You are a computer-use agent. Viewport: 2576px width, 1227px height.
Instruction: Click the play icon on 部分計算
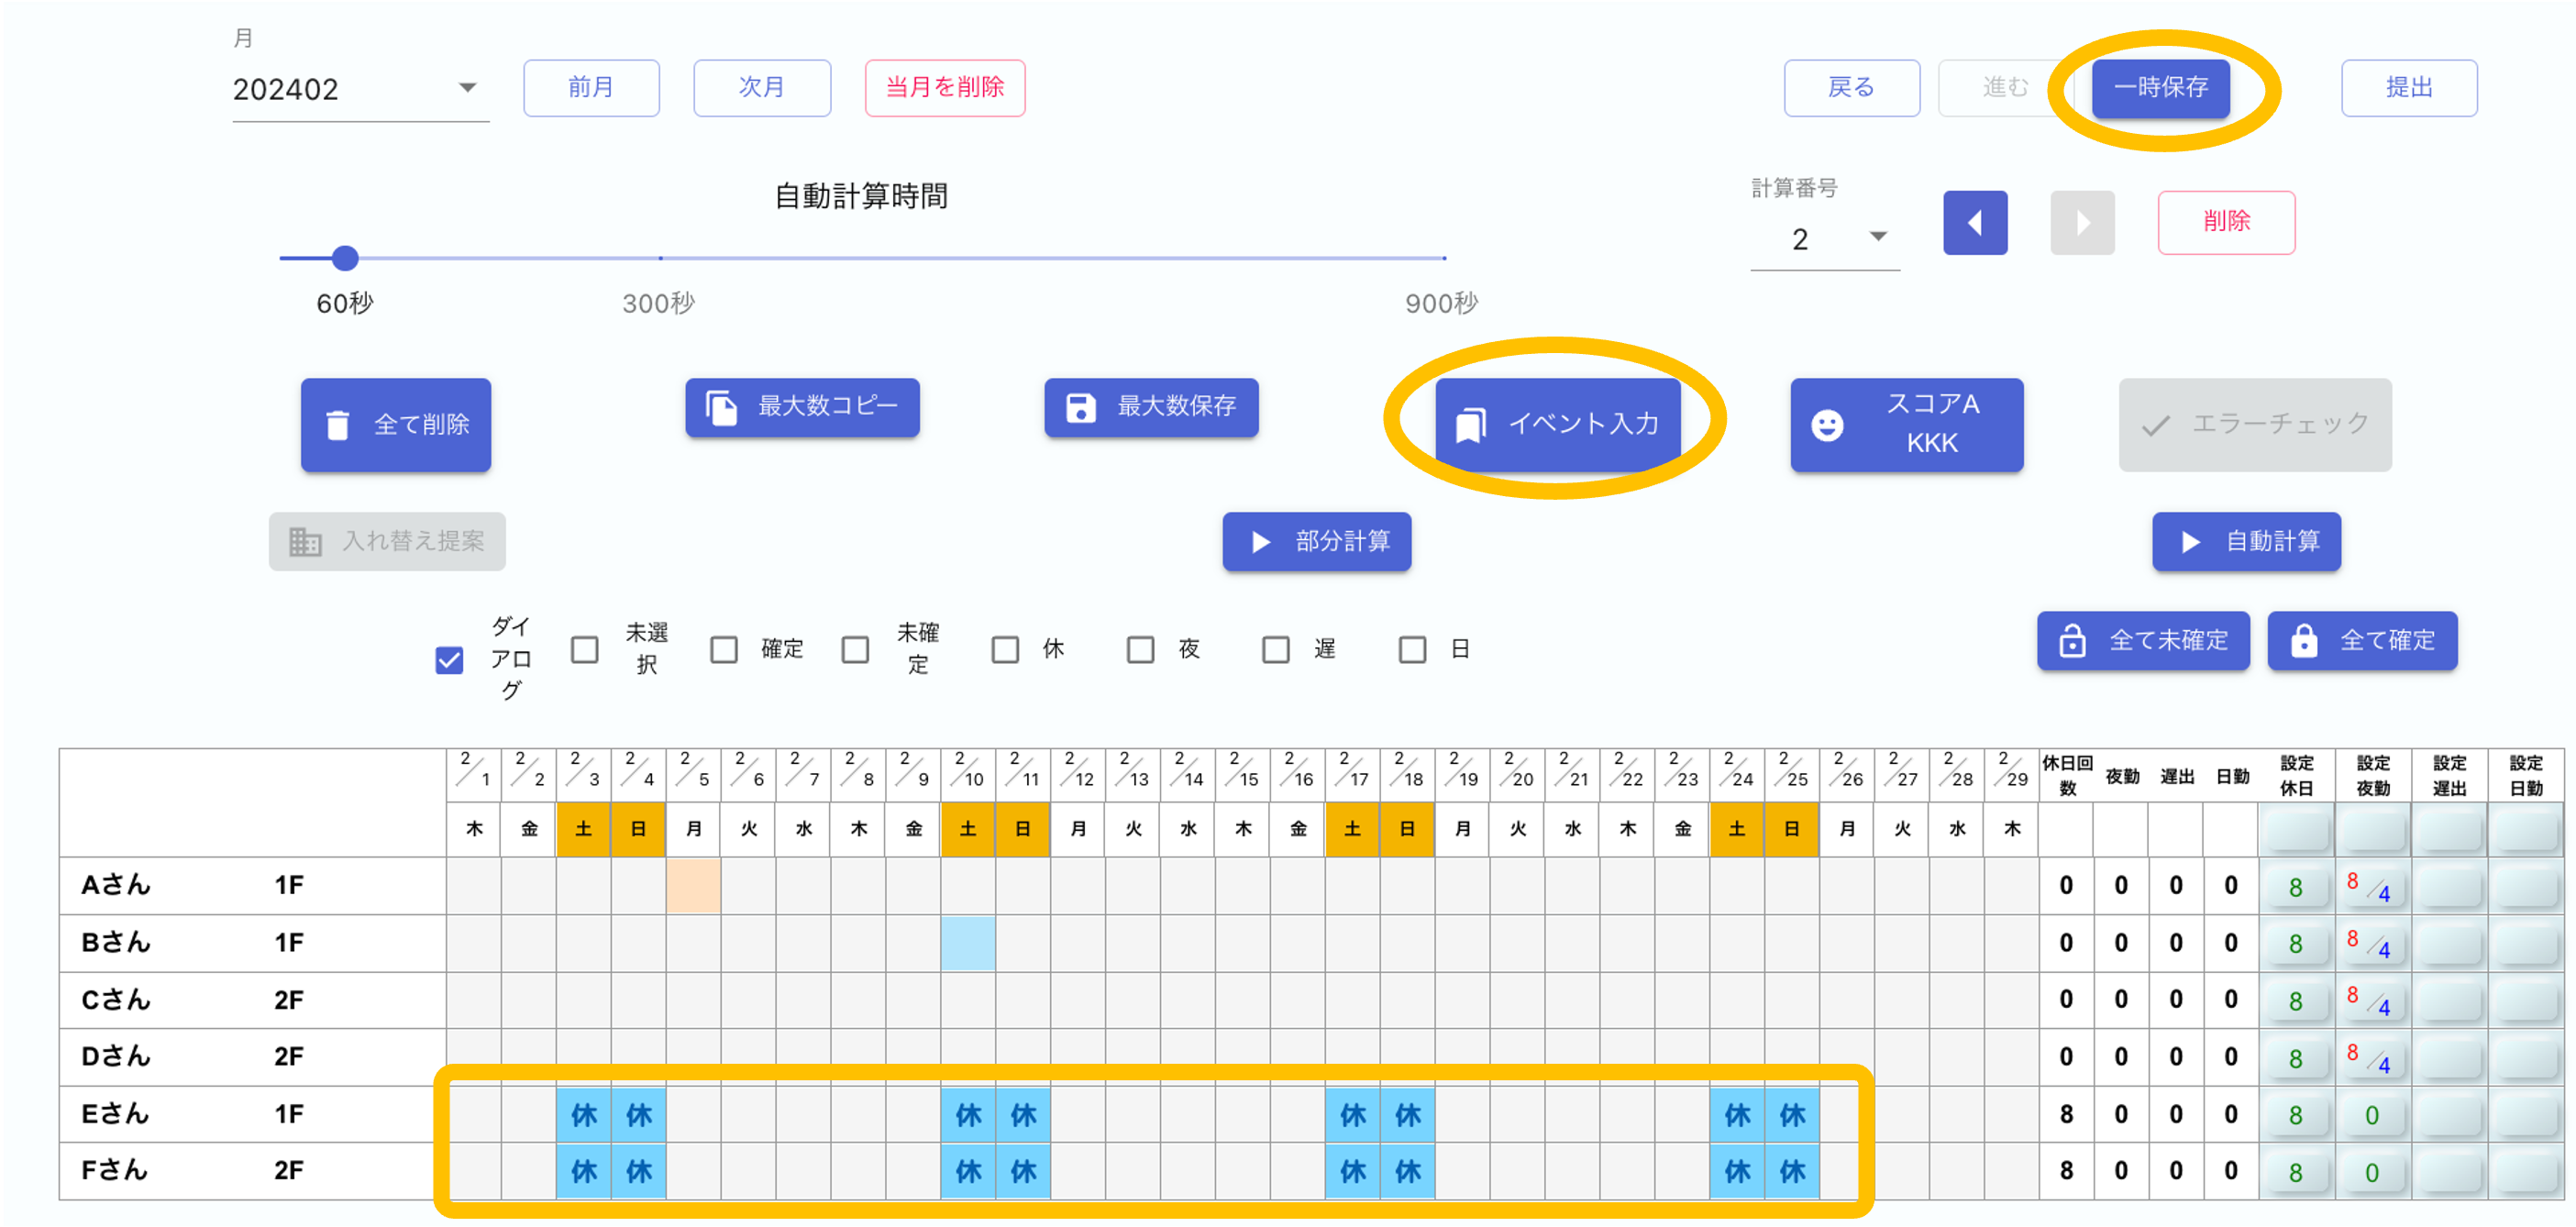(1261, 542)
